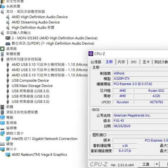Click the sound controllers category speaker icon
Viewport: 168px width, 168px height.
tap(2, 12)
